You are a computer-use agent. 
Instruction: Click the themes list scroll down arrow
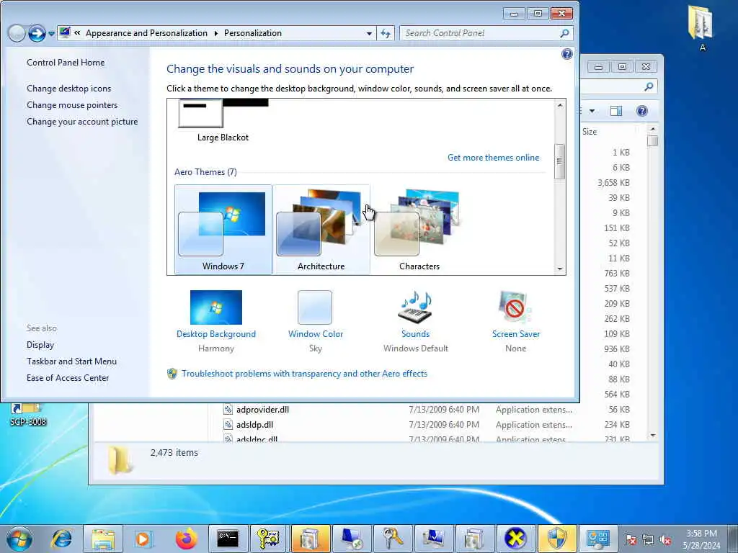[x=559, y=269]
